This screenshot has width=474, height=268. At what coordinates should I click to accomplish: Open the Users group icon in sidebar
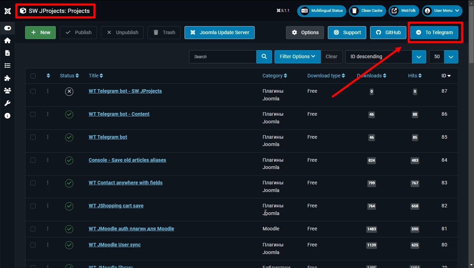7,91
